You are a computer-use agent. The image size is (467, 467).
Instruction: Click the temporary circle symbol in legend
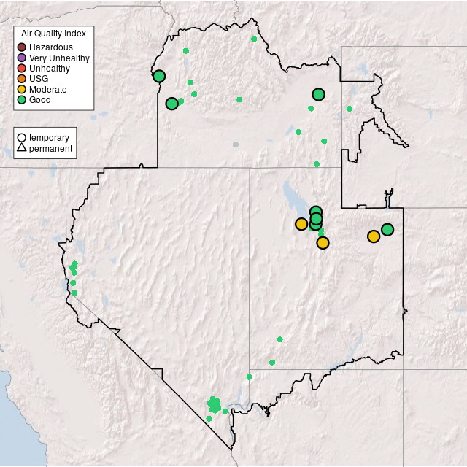pos(22,138)
